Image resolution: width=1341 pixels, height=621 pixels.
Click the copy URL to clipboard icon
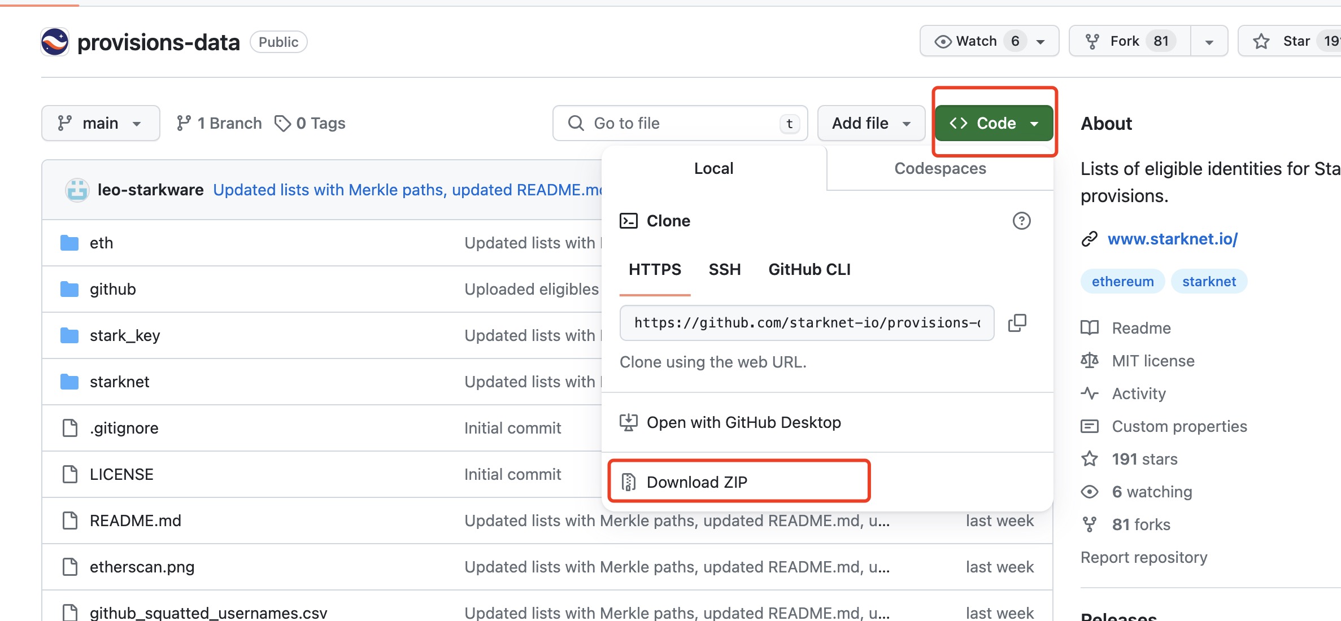click(x=1017, y=323)
